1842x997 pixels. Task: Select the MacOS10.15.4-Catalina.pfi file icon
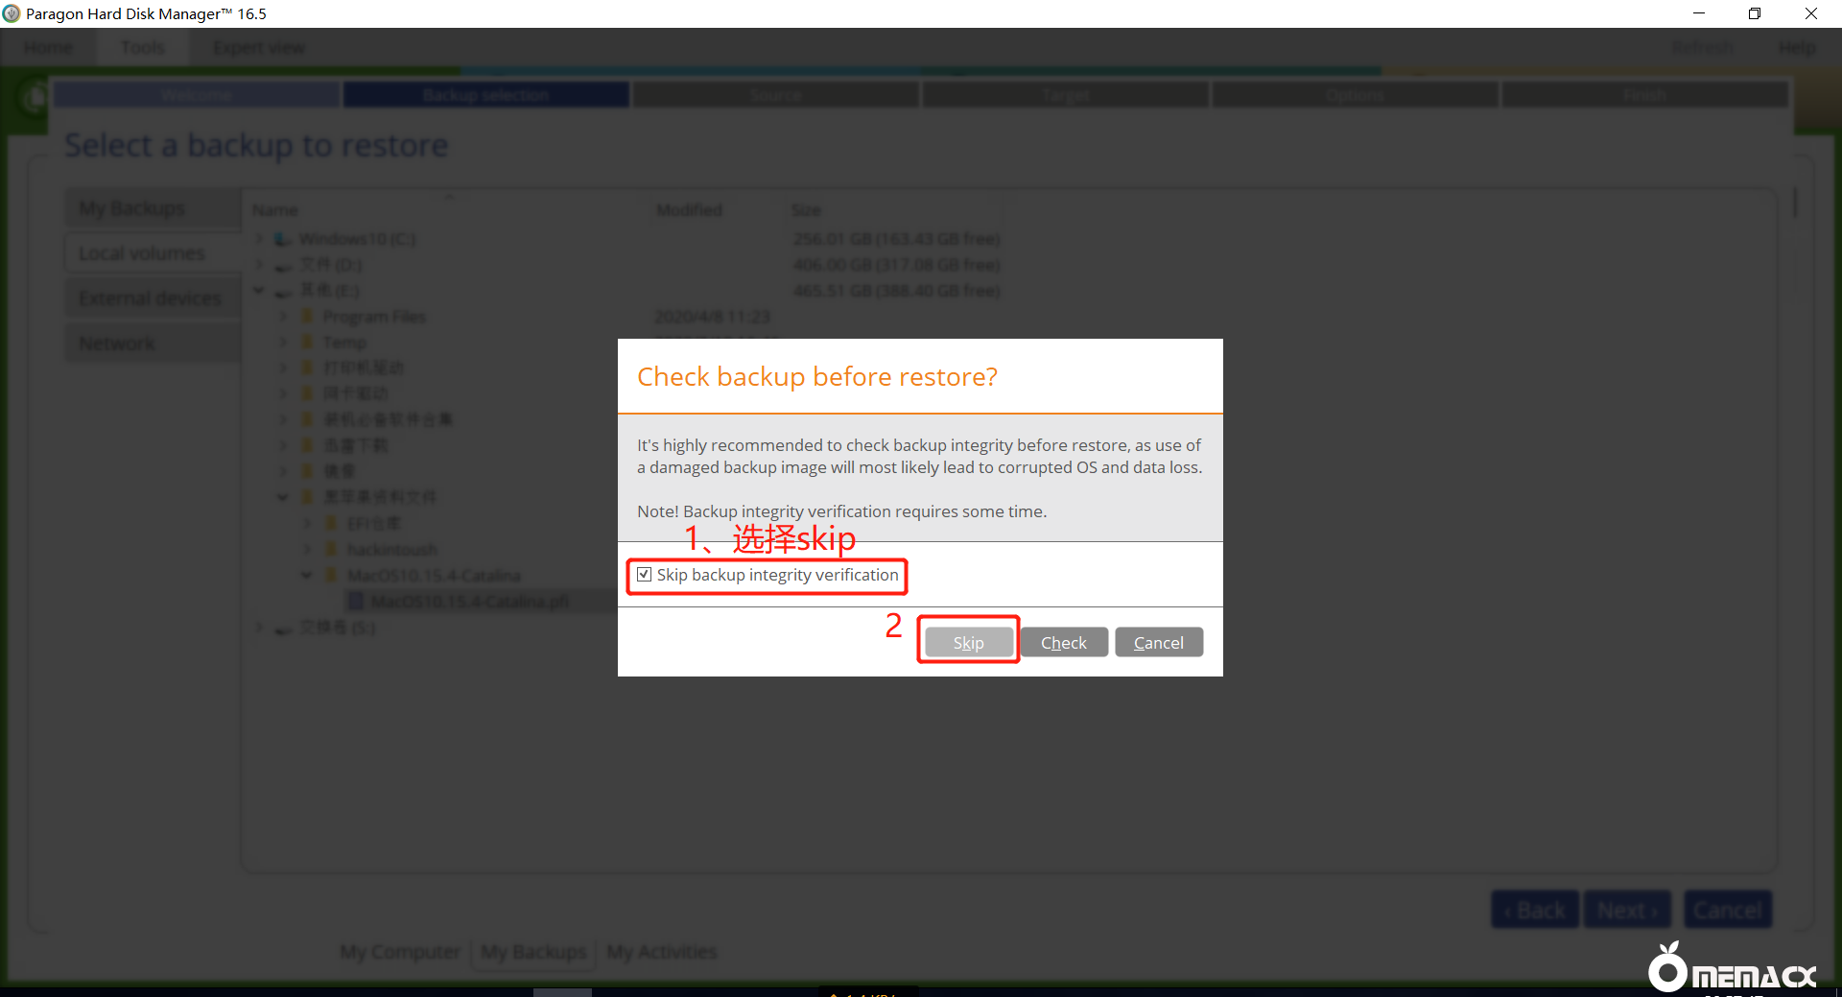click(356, 602)
